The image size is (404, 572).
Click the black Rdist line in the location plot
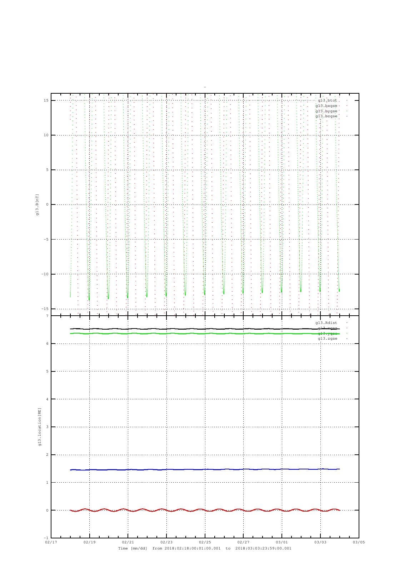[186, 329]
